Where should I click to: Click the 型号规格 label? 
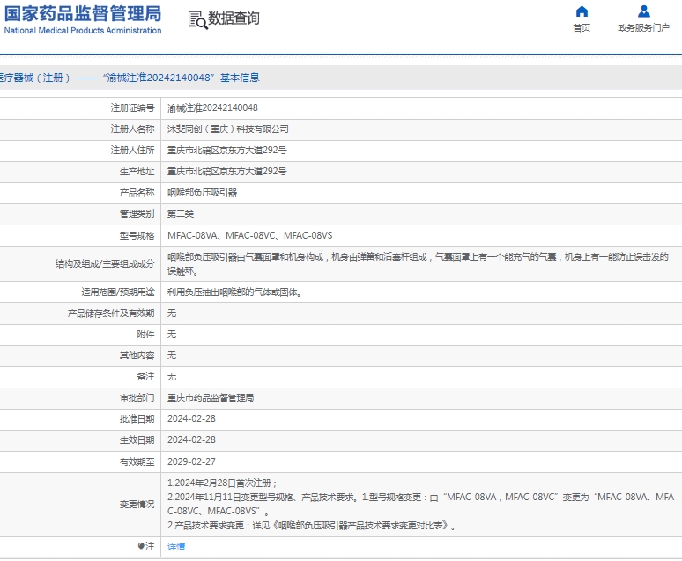[x=137, y=236]
